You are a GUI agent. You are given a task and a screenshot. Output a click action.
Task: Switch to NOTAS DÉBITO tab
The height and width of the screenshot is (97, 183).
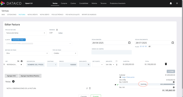click(x=45, y=15)
